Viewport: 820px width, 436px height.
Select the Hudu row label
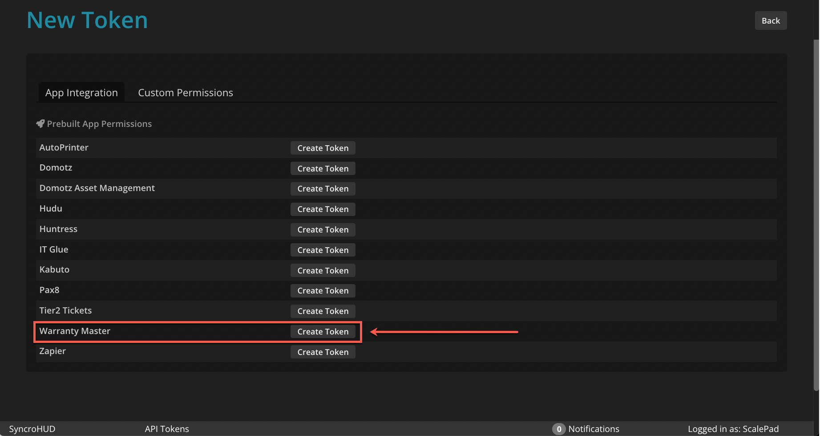click(51, 208)
